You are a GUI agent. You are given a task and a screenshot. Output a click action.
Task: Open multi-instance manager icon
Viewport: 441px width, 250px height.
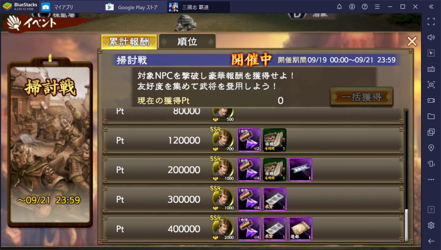(431, 132)
